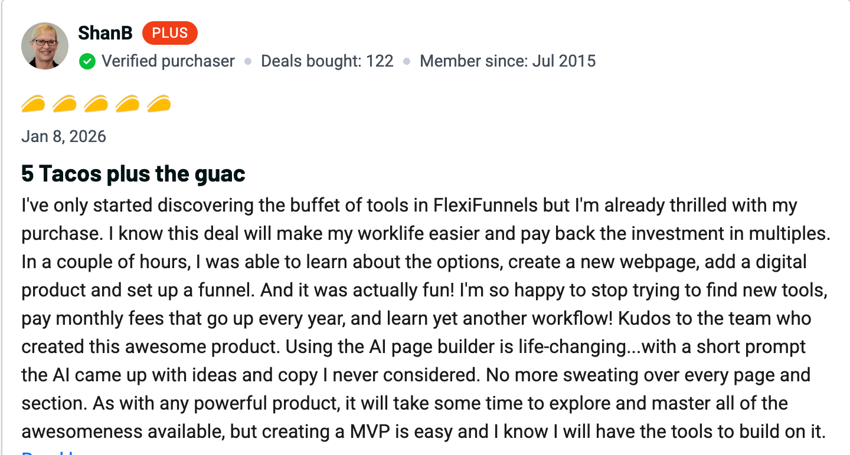Click the first taco rating icon
The width and height of the screenshot is (850, 455).
[33, 104]
